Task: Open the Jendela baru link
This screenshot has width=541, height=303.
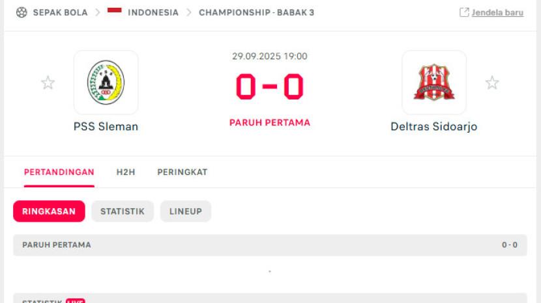Action: (497, 12)
